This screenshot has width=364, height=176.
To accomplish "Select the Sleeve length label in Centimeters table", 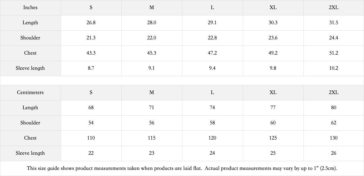I will coord(30,153).
